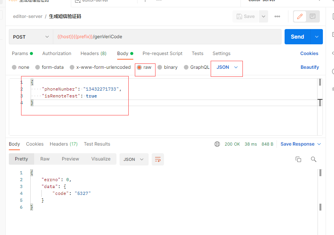Switch to the Params tab

coord(22,53)
